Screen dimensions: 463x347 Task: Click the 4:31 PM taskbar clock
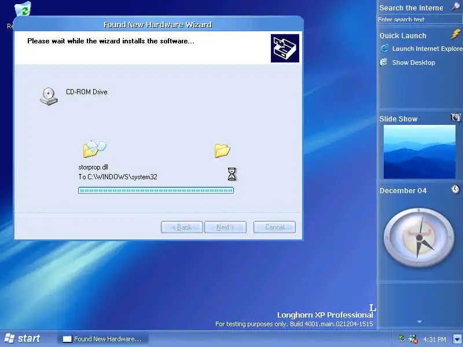pos(435,339)
